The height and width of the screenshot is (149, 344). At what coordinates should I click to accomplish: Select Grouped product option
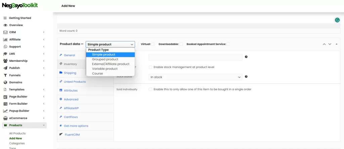pos(110,59)
